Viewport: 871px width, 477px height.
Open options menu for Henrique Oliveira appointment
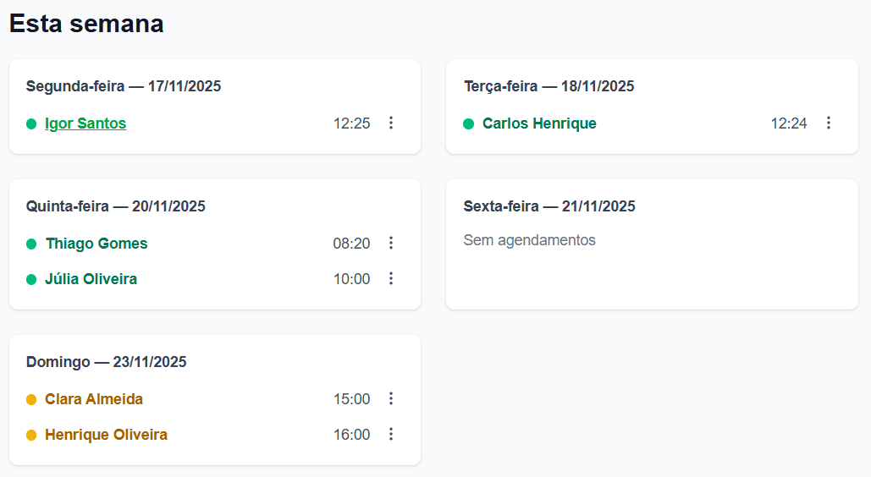(391, 435)
